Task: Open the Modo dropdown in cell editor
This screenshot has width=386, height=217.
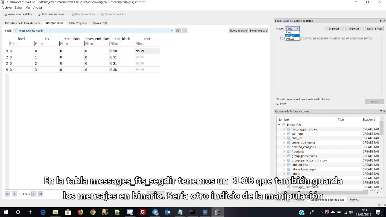Action: click(x=292, y=29)
